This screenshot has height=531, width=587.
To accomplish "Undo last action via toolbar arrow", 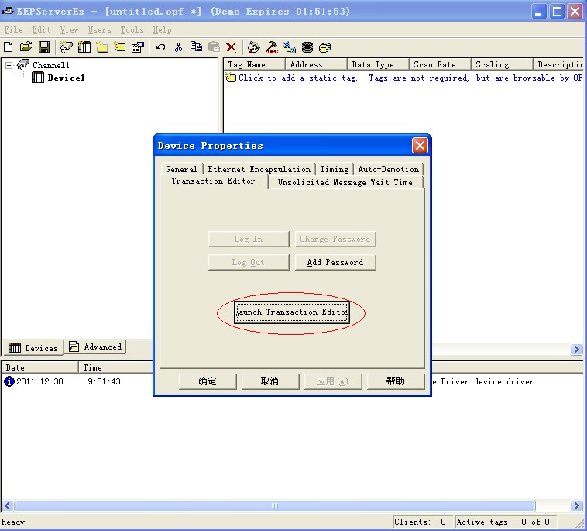I will 160,47.
